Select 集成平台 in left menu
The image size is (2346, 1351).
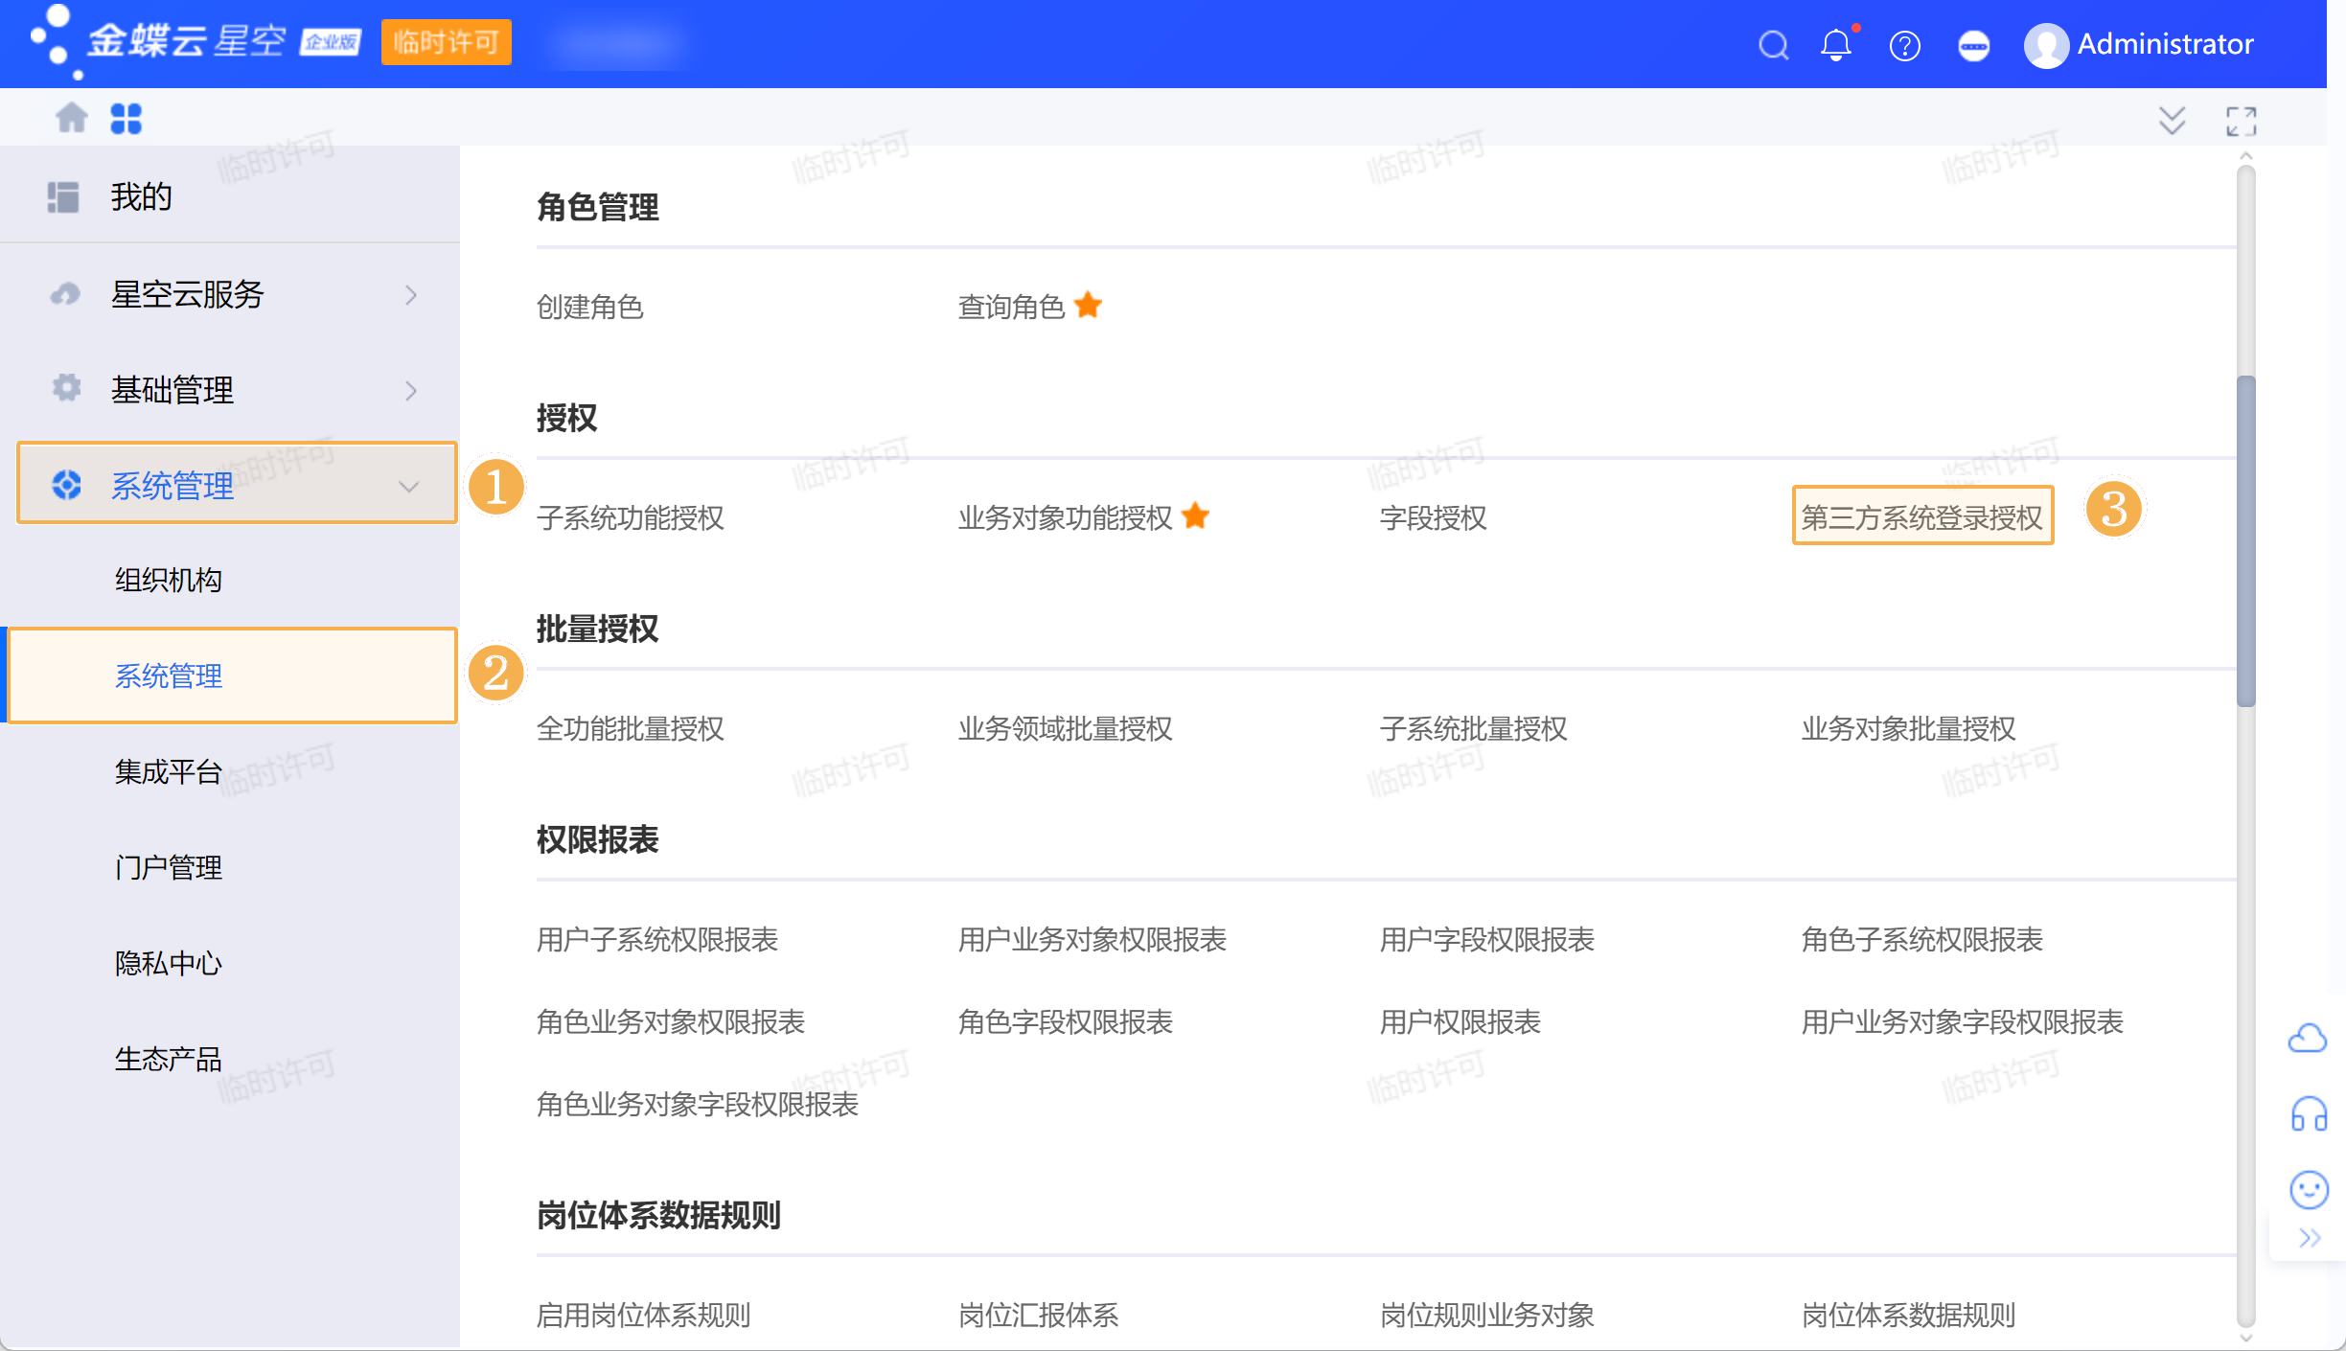coord(169,771)
